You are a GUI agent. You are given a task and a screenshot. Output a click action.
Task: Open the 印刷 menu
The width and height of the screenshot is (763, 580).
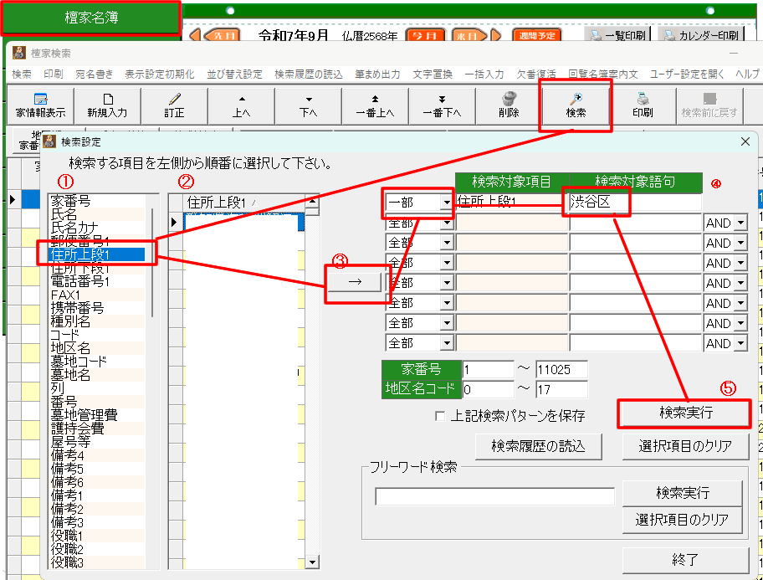(x=53, y=74)
